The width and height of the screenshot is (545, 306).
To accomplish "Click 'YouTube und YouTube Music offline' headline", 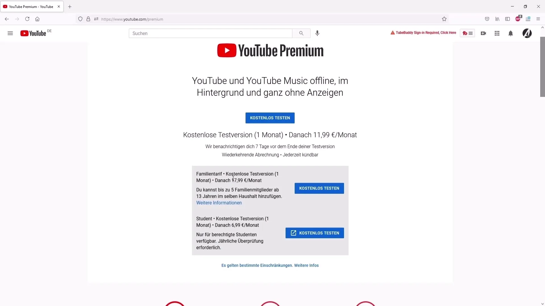I will click(270, 87).
